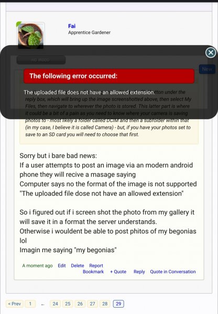
Task: Bookmark this post
Action: [x=93, y=272]
